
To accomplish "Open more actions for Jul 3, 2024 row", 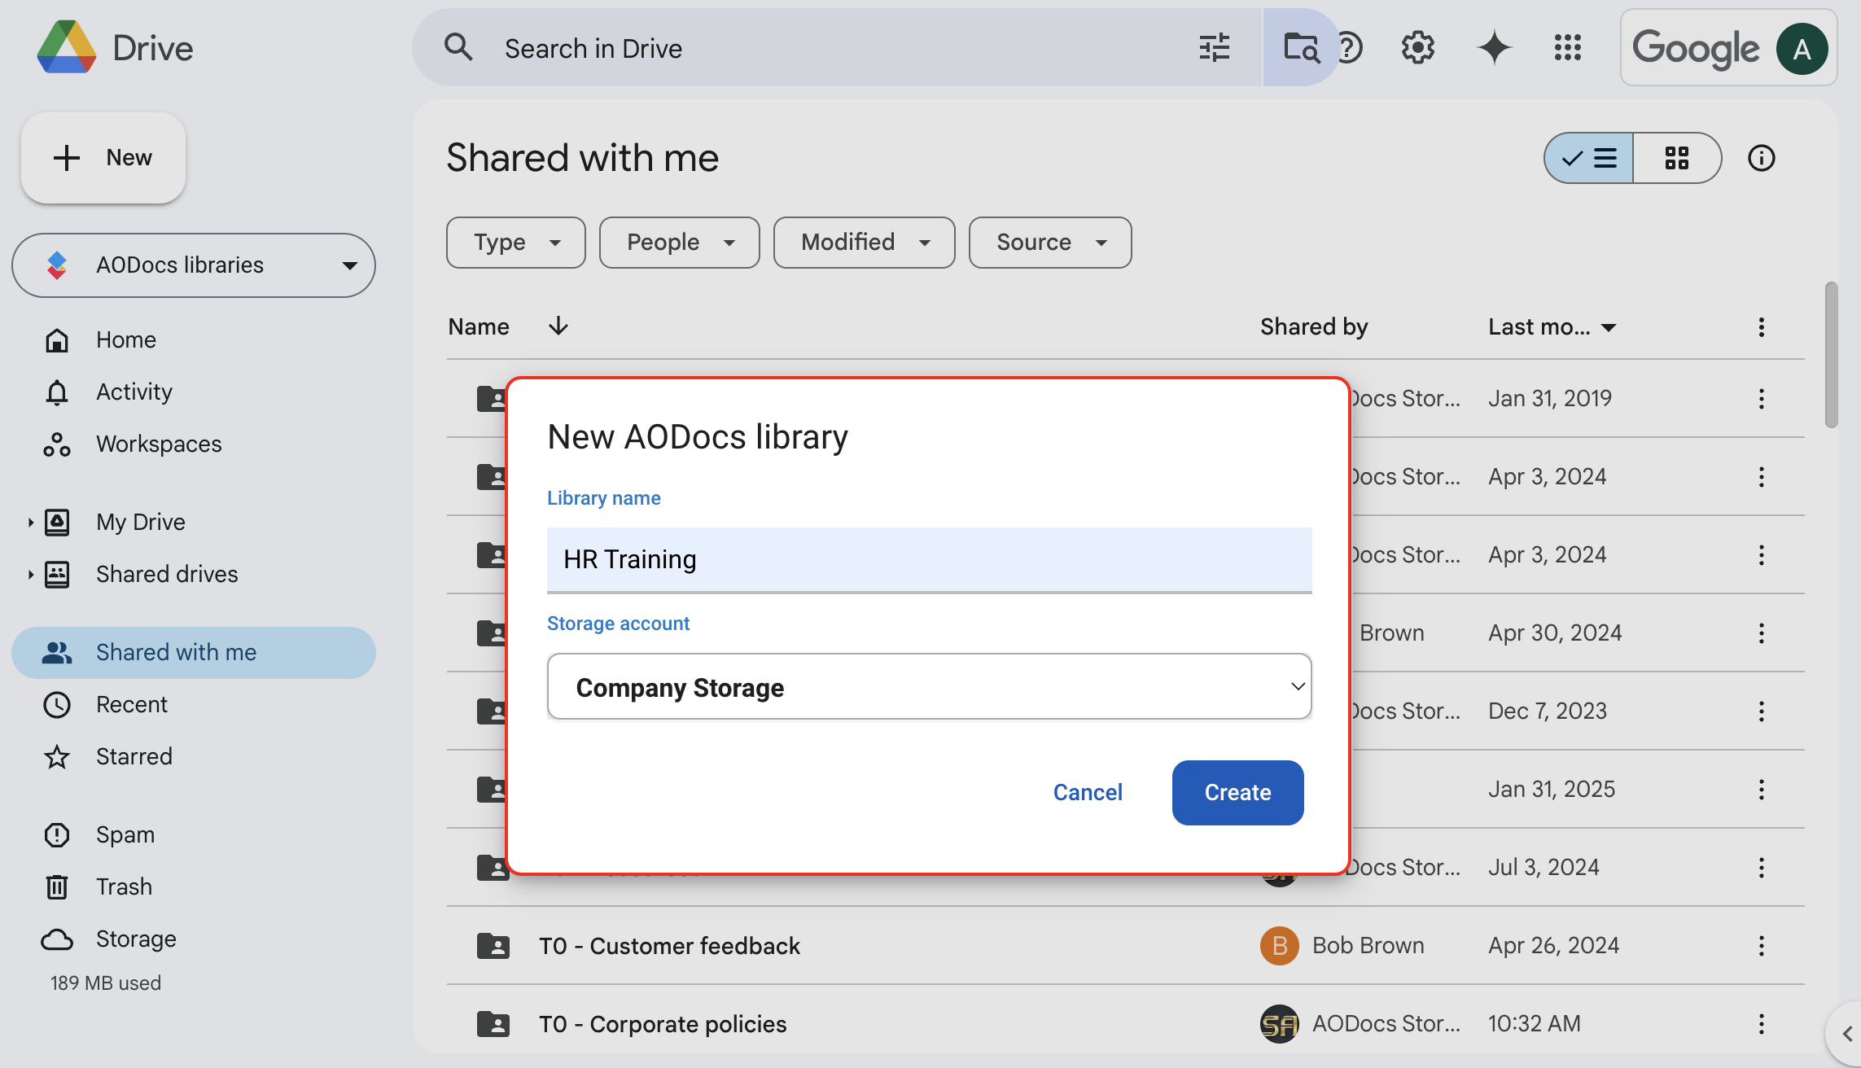I will point(1761,868).
